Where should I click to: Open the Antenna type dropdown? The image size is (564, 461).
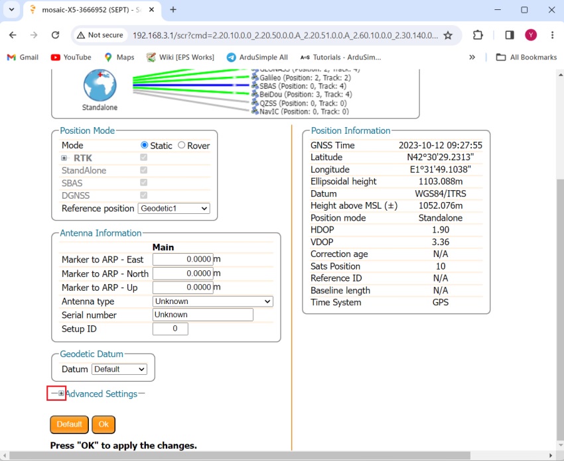[212, 301]
